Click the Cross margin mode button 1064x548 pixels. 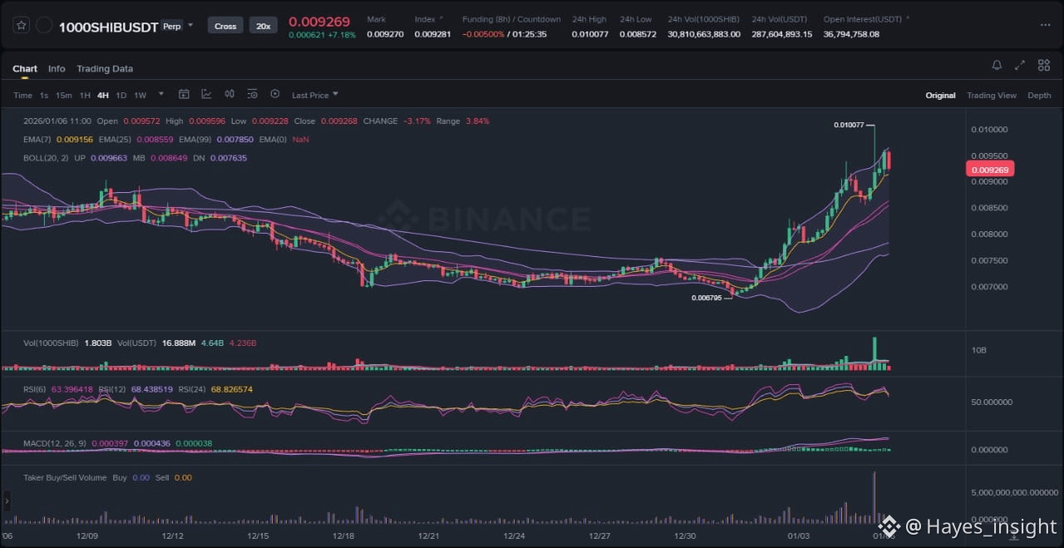pos(225,27)
